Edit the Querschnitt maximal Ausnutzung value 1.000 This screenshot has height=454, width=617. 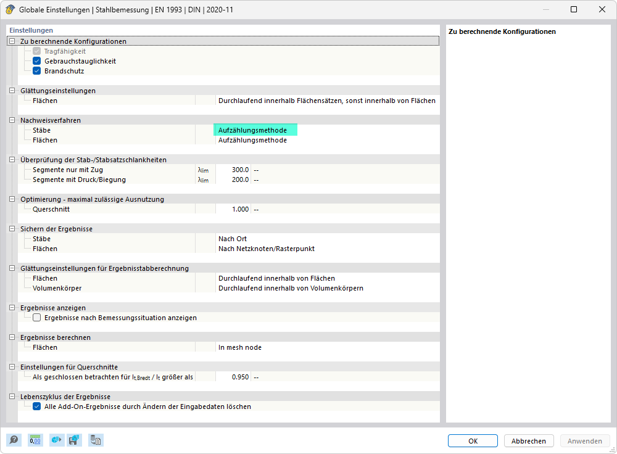233,209
